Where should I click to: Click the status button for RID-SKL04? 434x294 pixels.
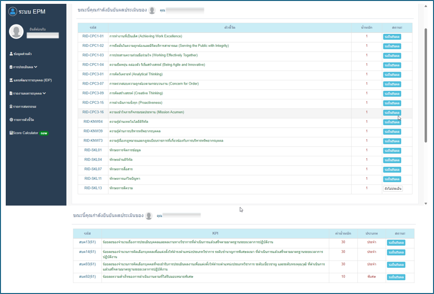click(392, 160)
